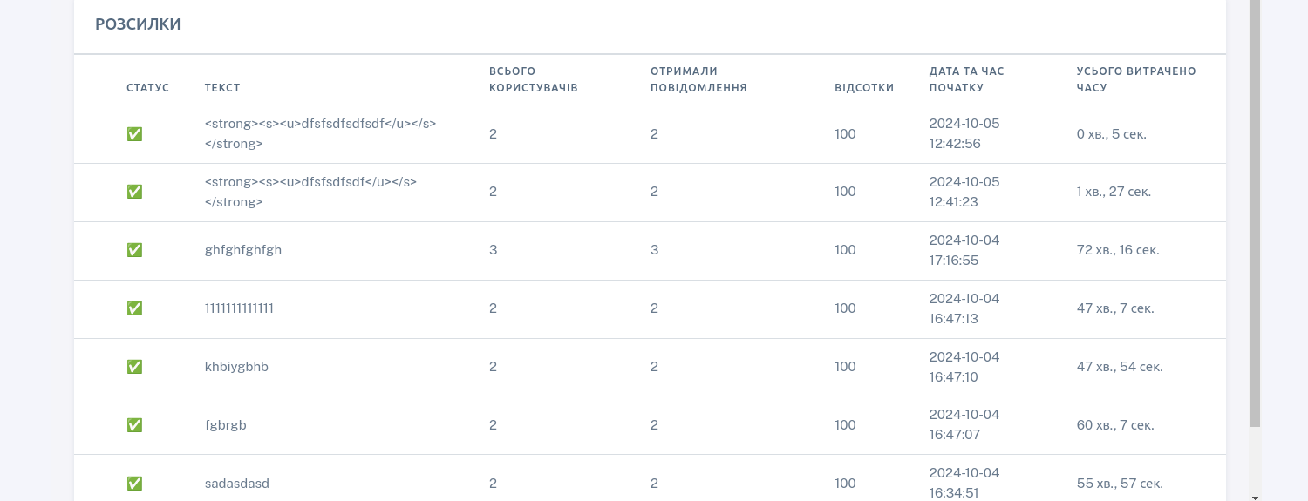Click the УСЬОГО ВИТРАЧЕНО ЧАСУ header
1308x501 pixels.
point(1136,79)
